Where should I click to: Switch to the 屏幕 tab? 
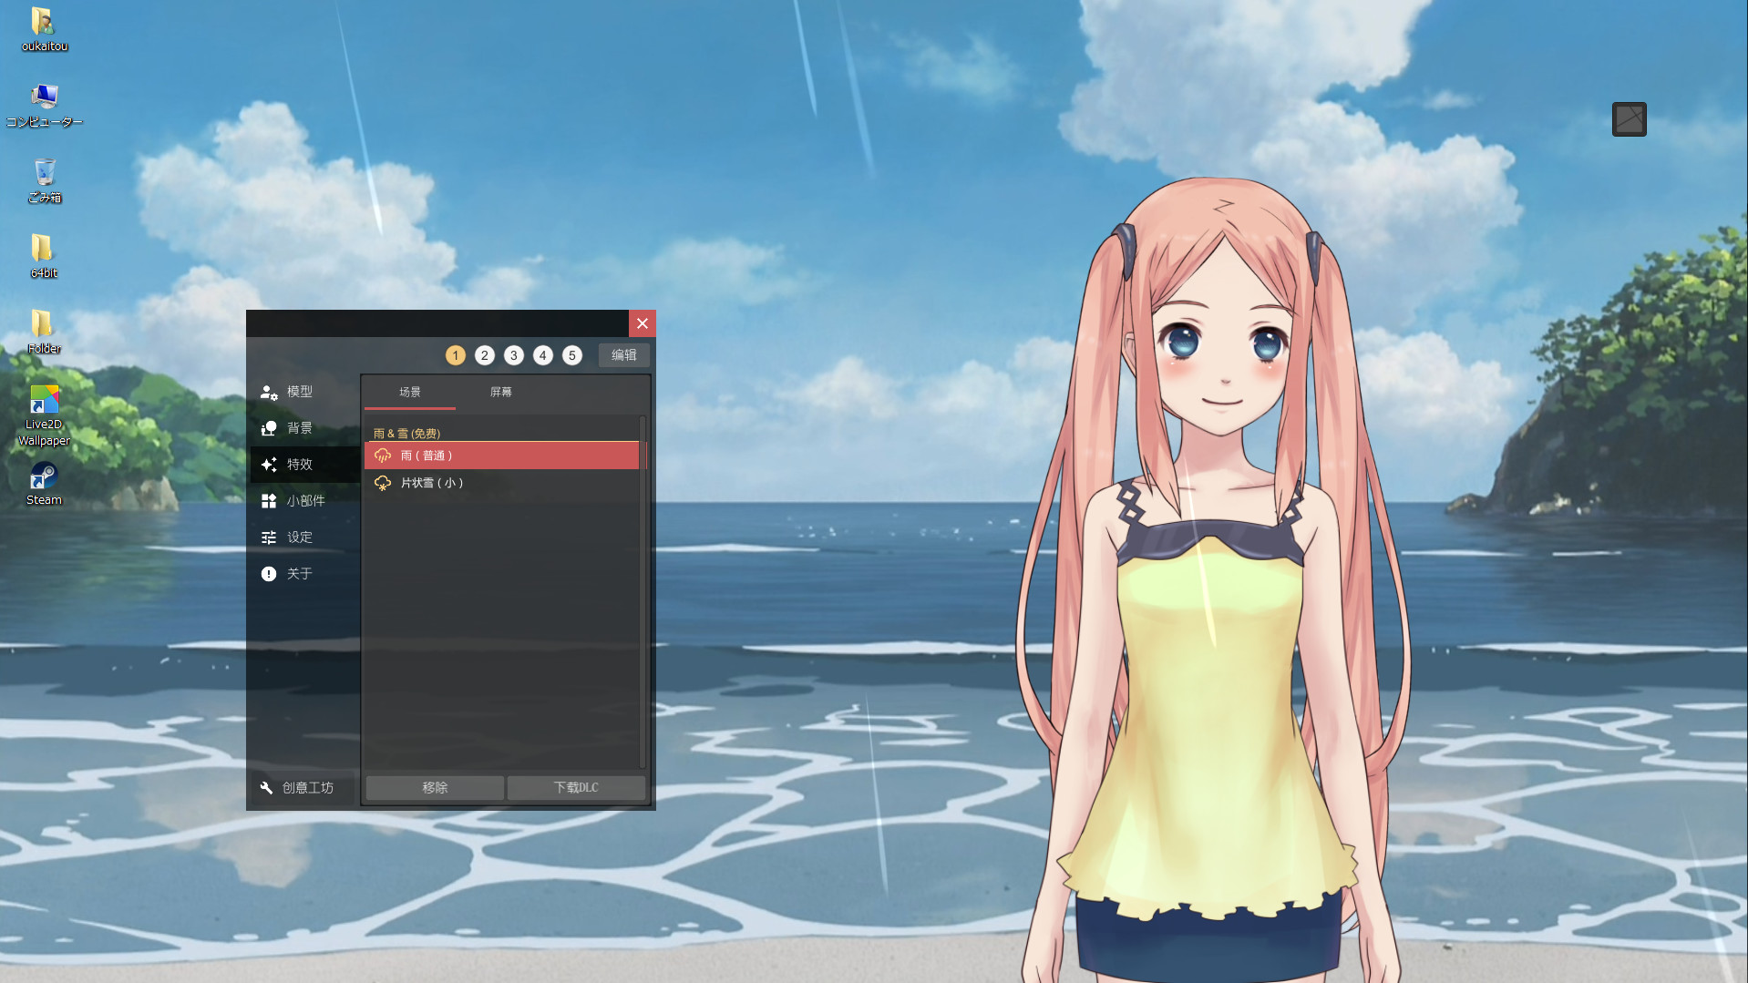[502, 393]
